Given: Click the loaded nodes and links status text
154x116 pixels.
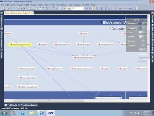Looking at the screenshot, I should point(14,108).
